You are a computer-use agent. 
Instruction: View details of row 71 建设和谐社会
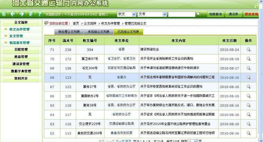point(248,50)
